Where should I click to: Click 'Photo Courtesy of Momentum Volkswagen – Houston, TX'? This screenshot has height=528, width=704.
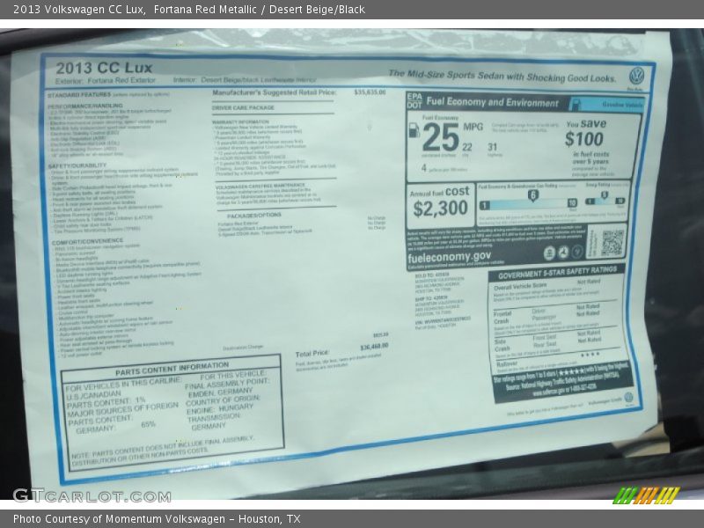157,519
